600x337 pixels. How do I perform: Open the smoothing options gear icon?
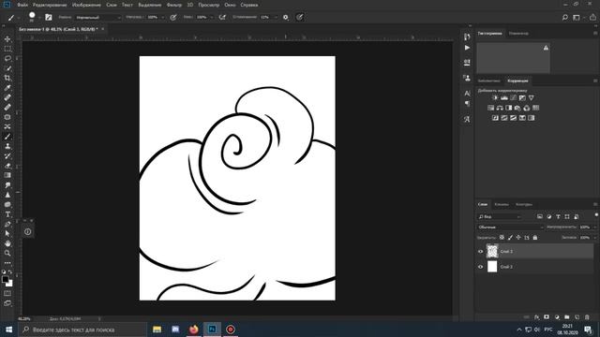tap(285, 17)
